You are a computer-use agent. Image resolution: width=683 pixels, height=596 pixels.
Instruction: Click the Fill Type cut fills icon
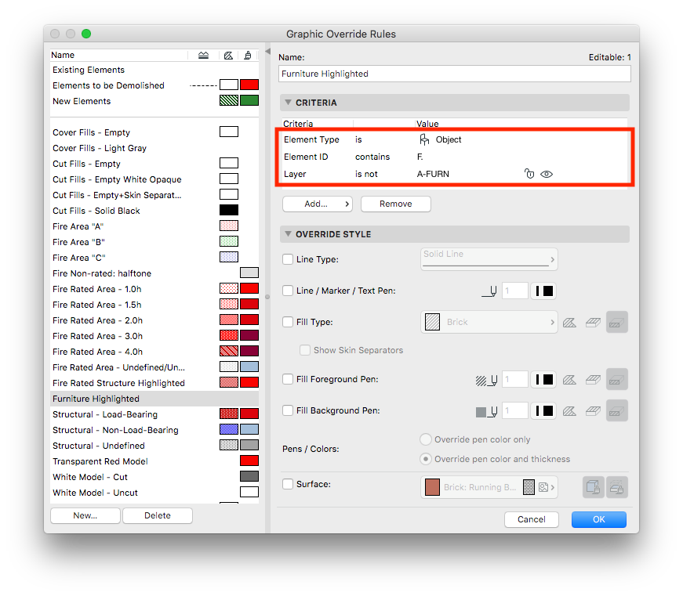tap(569, 323)
